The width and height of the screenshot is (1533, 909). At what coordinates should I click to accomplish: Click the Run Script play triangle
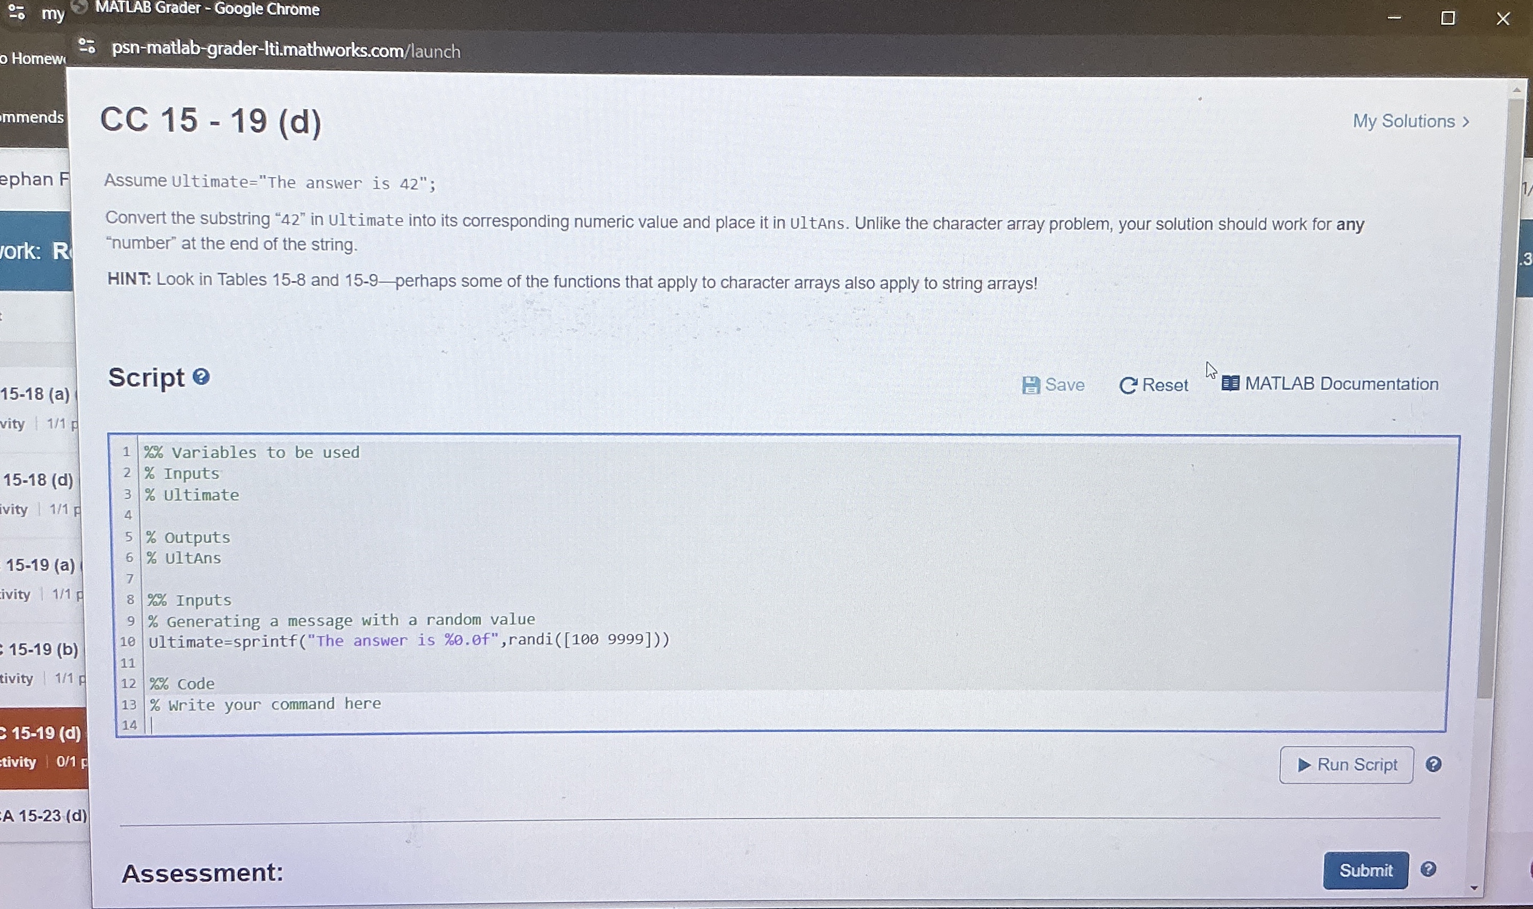(1304, 765)
